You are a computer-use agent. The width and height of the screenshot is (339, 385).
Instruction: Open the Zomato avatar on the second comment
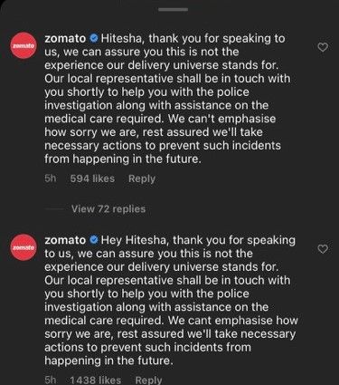[x=24, y=247]
